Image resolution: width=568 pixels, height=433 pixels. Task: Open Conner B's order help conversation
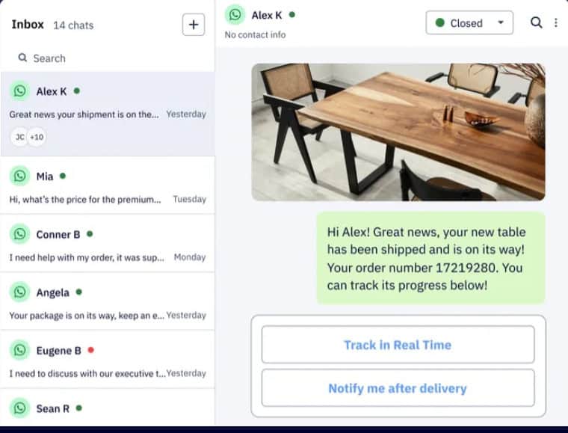pos(108,244)
